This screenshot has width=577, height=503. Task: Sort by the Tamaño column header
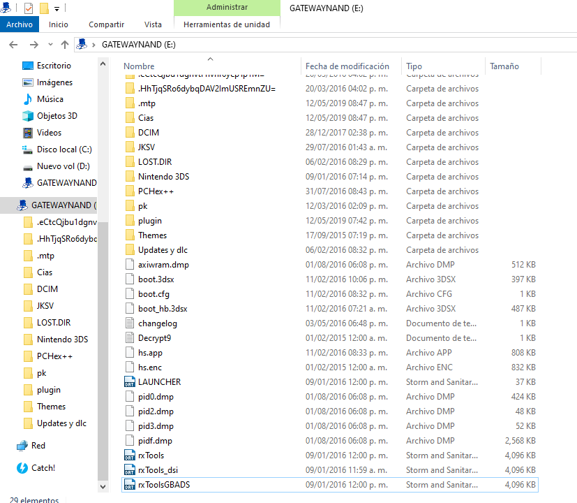point(504,66)
